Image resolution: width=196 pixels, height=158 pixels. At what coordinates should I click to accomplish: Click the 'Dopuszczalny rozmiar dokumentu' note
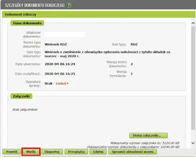click(133, 147)
